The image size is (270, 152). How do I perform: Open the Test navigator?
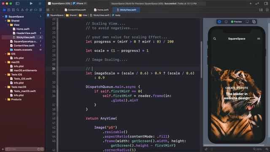pos(27,10)
